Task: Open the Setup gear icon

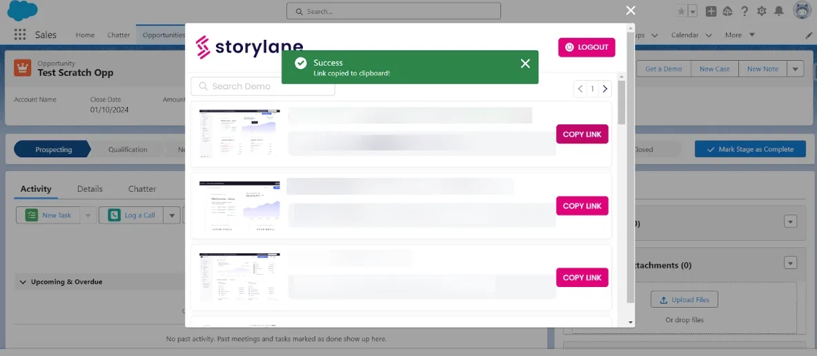Action: 762,11
